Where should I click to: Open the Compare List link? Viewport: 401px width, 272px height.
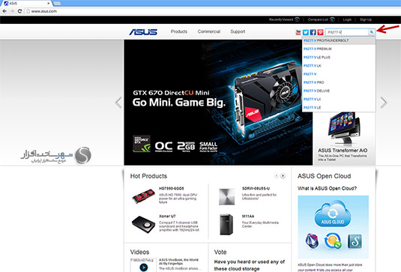tap(318, 19)
